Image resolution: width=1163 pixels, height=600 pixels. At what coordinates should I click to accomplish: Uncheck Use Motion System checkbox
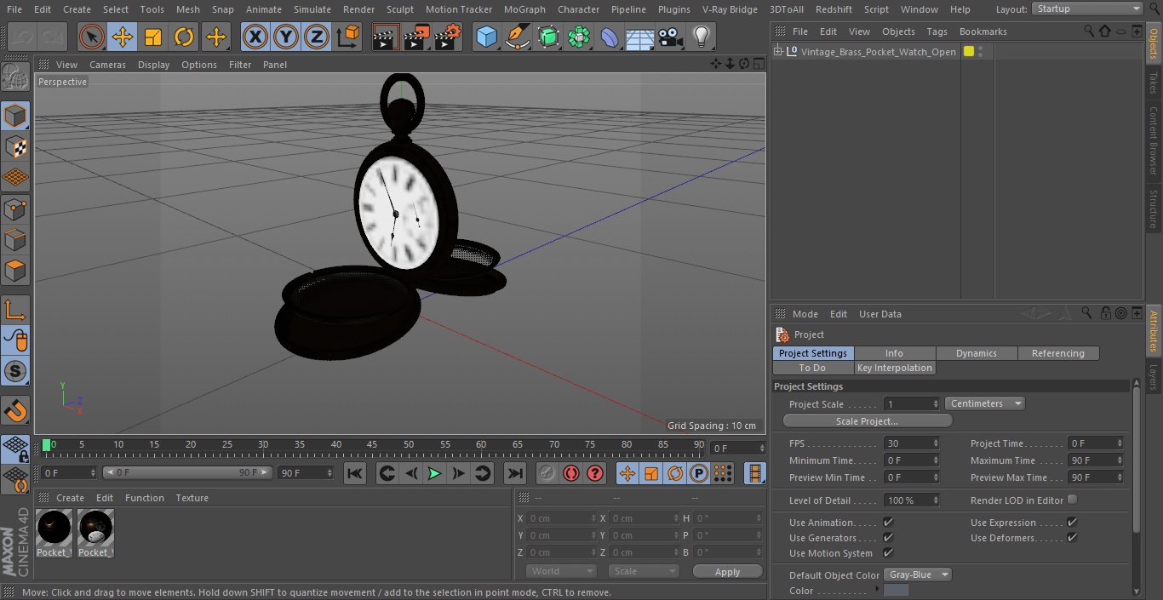888,552
